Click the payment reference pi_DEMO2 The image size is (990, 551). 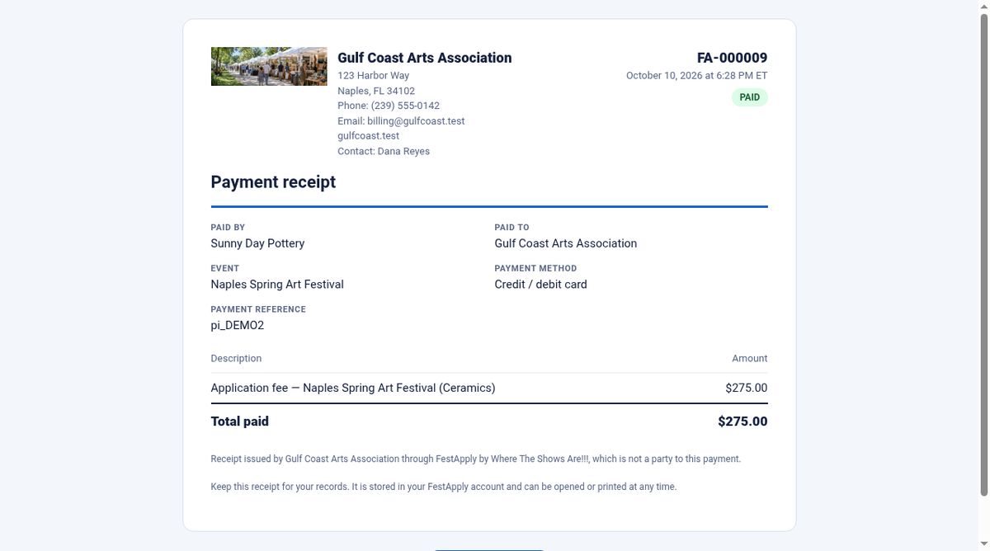238,326
